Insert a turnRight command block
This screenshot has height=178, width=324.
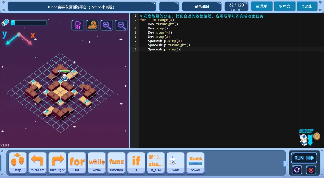coord(57,163)
